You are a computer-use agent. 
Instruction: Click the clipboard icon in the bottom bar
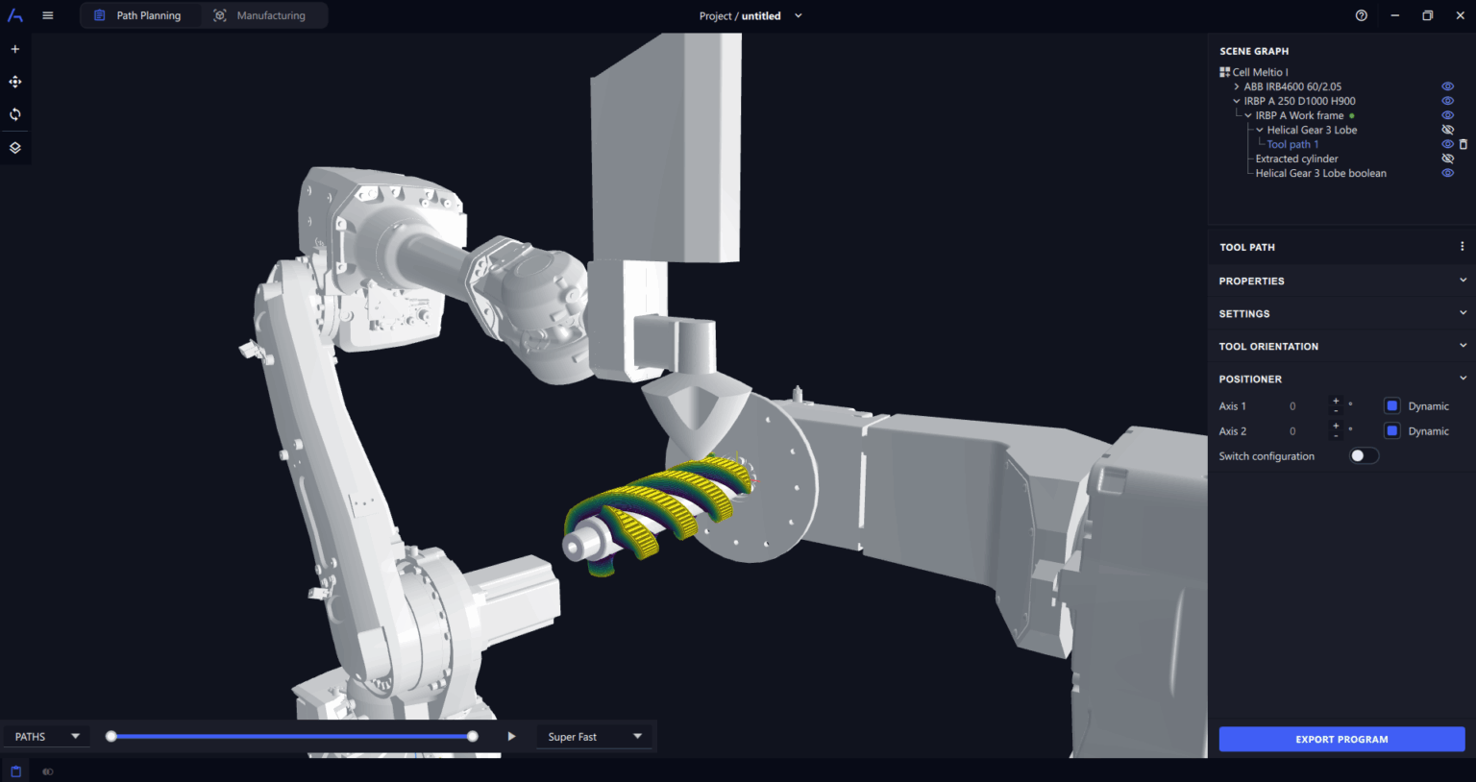15,770
